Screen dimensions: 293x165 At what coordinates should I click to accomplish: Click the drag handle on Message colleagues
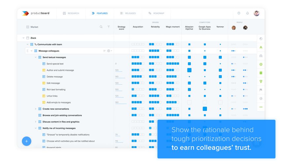[27, 51]
